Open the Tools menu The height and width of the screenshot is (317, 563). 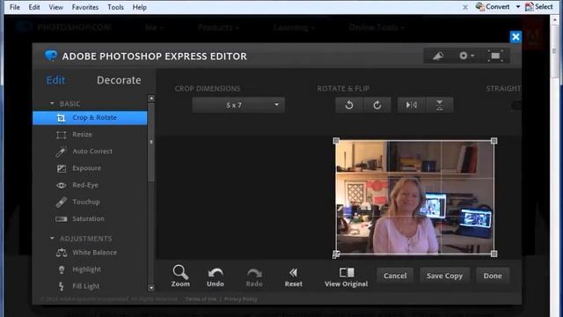click(115, 7)
